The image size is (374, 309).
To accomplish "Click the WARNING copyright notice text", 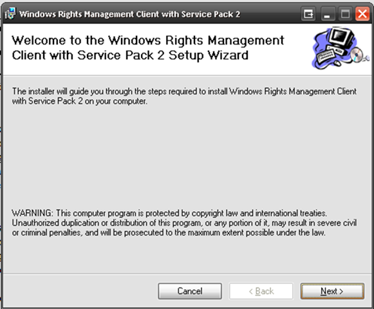I will [184, 223].
